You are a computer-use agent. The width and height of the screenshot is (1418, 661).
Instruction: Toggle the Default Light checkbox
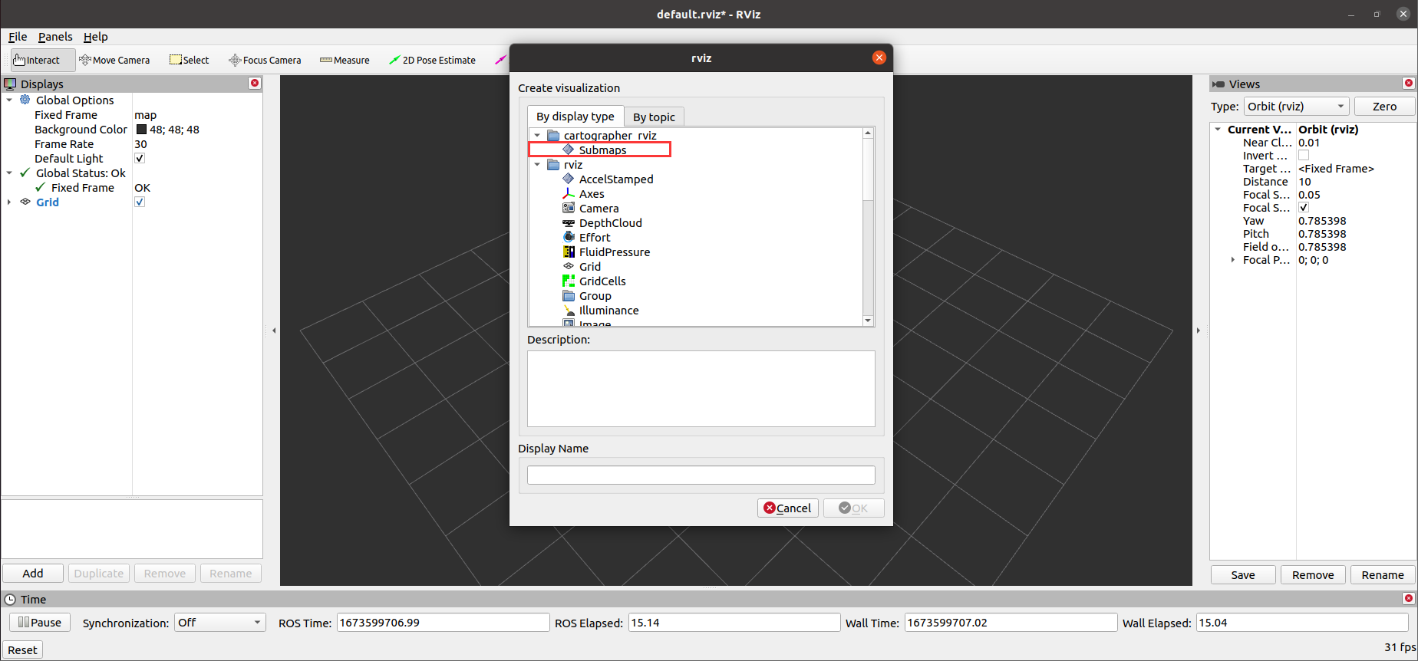point(140,158)
